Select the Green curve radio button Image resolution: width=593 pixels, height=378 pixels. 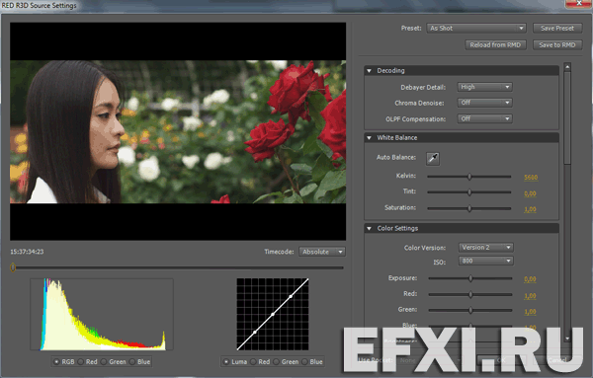[x=276, y=362]
